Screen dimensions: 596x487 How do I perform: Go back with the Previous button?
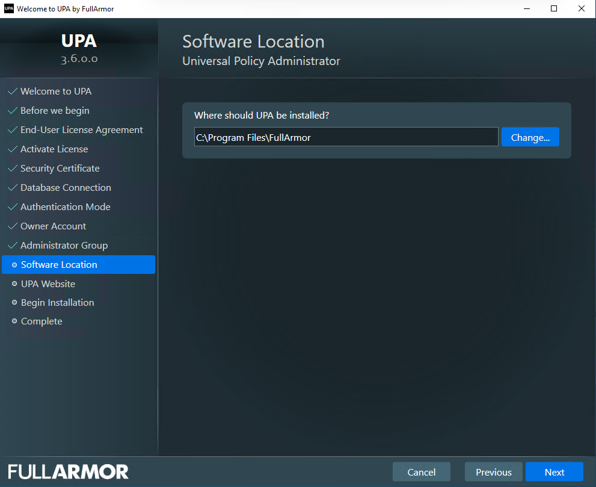(x=493, y=473)
